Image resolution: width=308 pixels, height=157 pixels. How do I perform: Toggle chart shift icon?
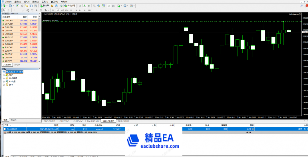(114, 6)
